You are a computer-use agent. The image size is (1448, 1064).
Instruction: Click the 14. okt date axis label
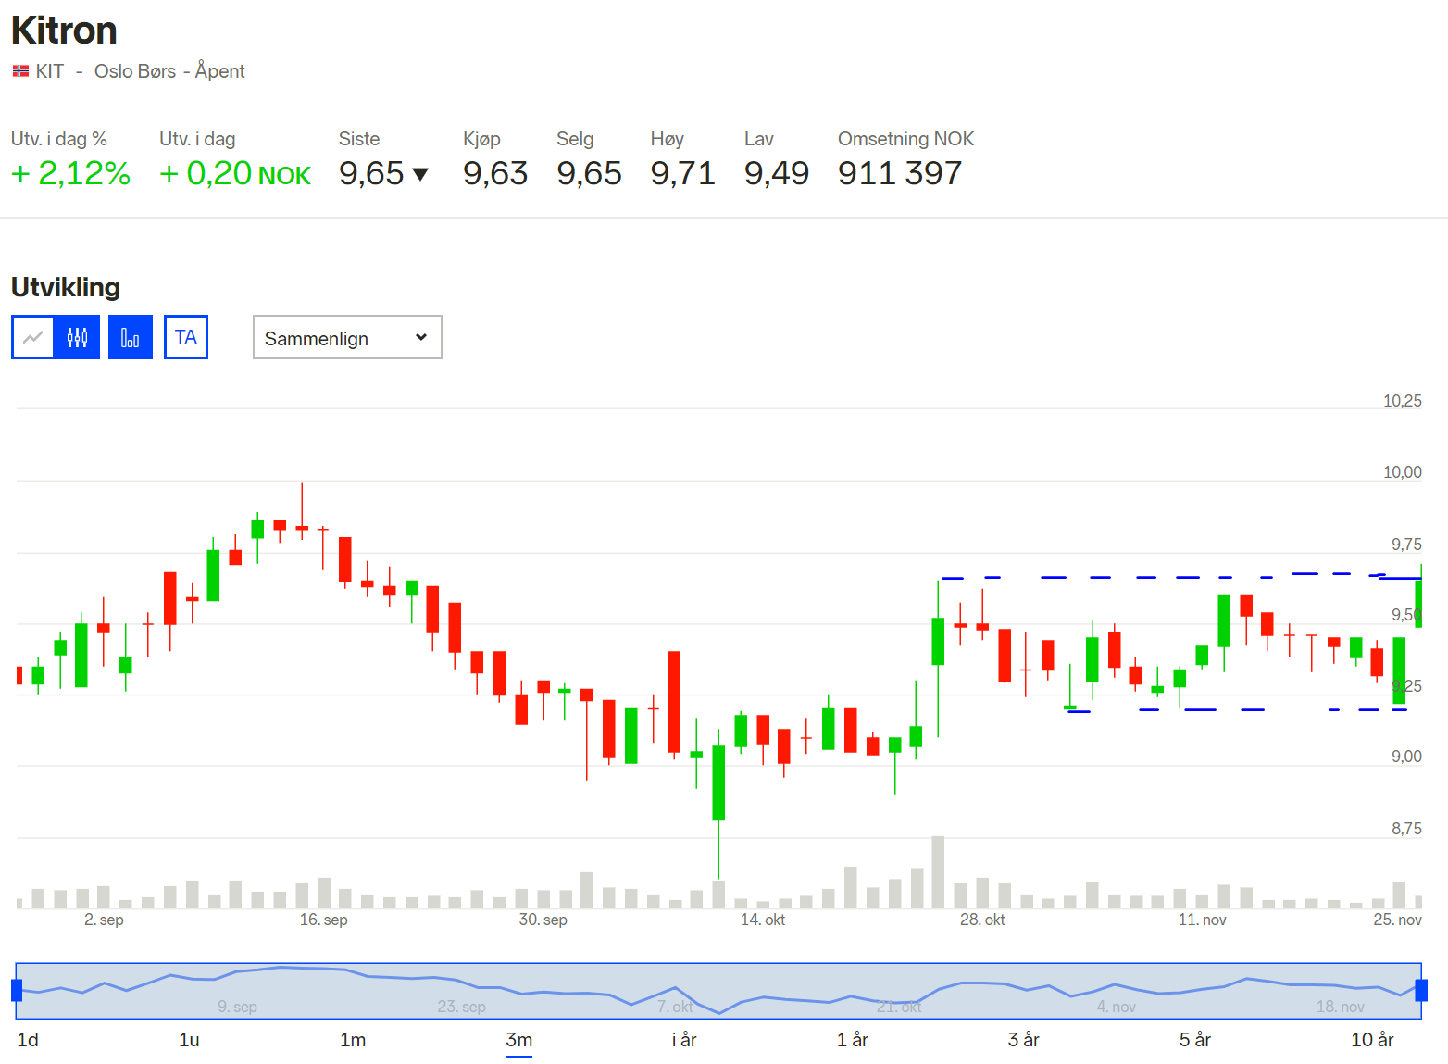pos(763,920)
